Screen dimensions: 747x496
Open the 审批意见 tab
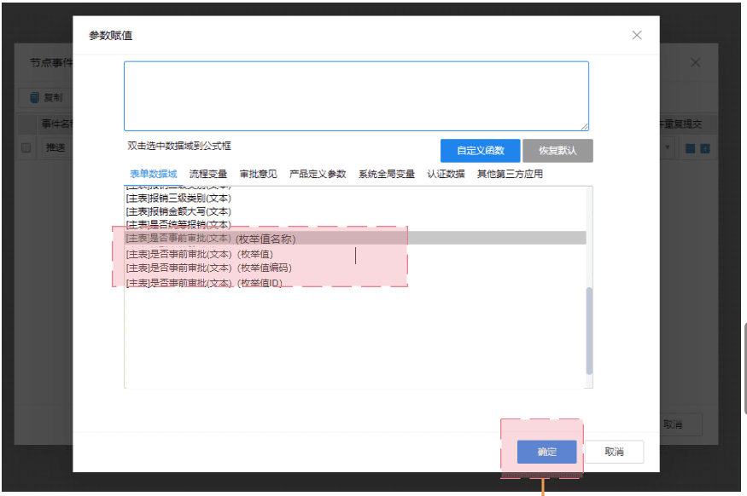258,174
